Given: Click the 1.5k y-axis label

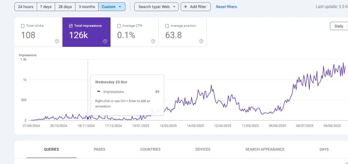Looking at the screenshot, I should point(23,60).
